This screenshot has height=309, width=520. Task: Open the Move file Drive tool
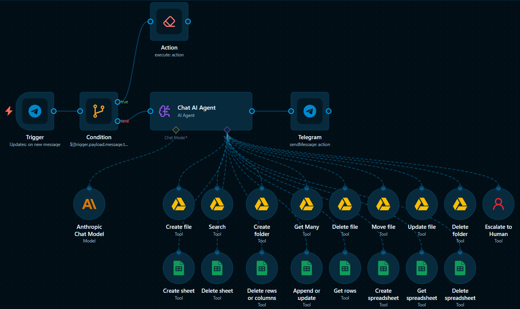pyautogui.click(x=383, y=204)
